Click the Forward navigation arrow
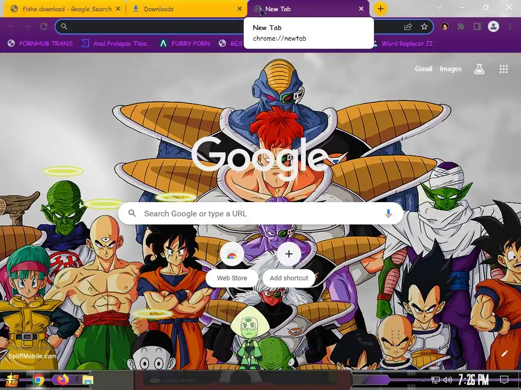The image size is (521, 390). tap(27, 26)
